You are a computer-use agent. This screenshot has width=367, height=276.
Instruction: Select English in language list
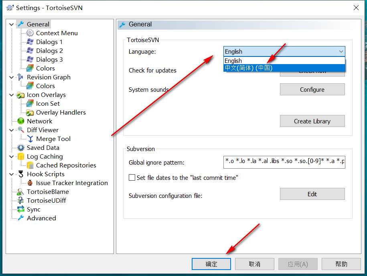pos(284,61)
